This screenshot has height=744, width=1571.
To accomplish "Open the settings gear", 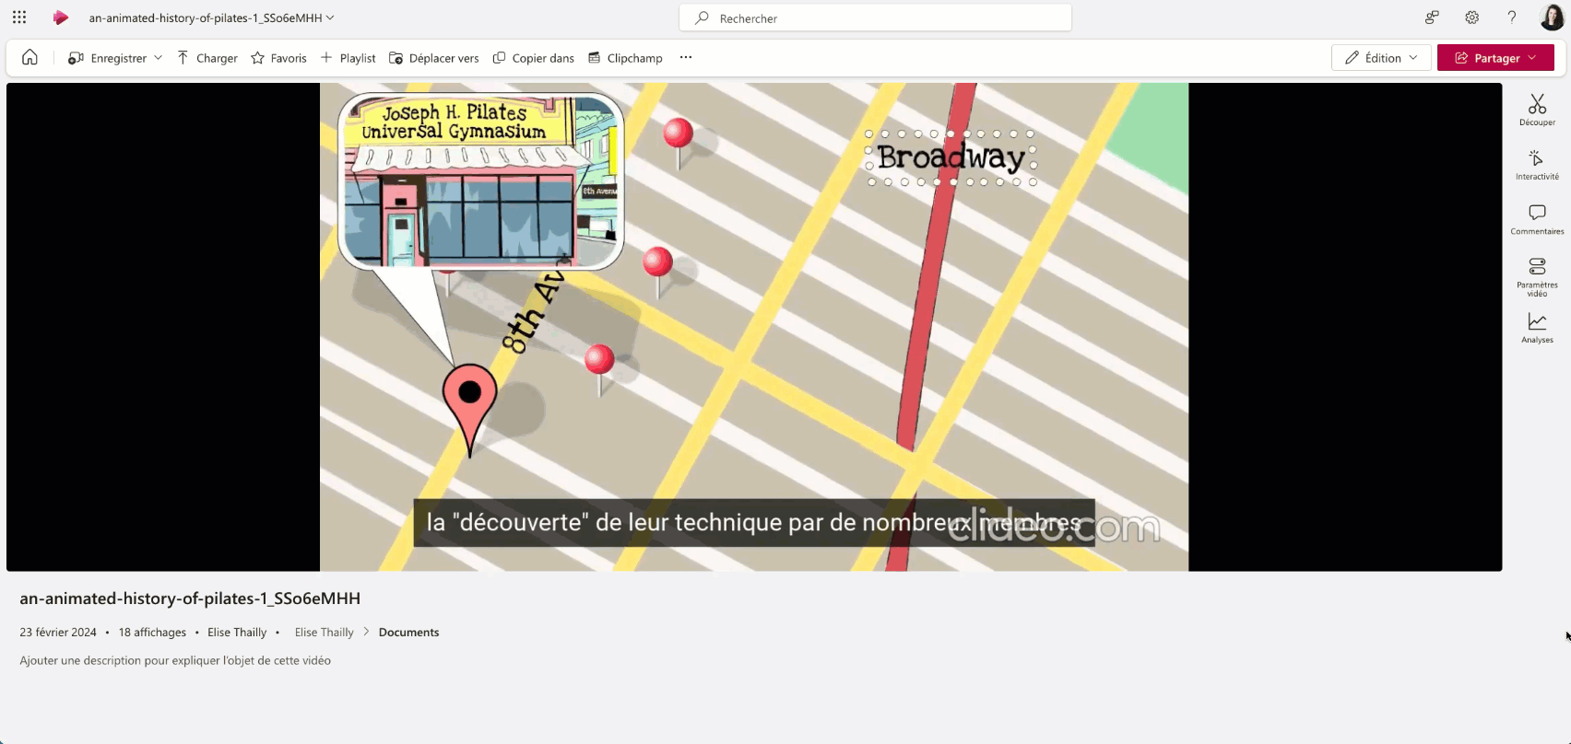I will pyautogui.click(x=1471, y=17).
